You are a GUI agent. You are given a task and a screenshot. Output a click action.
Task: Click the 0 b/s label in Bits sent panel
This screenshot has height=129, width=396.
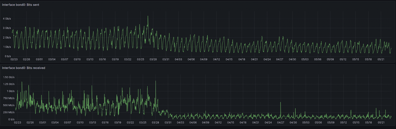7,56
